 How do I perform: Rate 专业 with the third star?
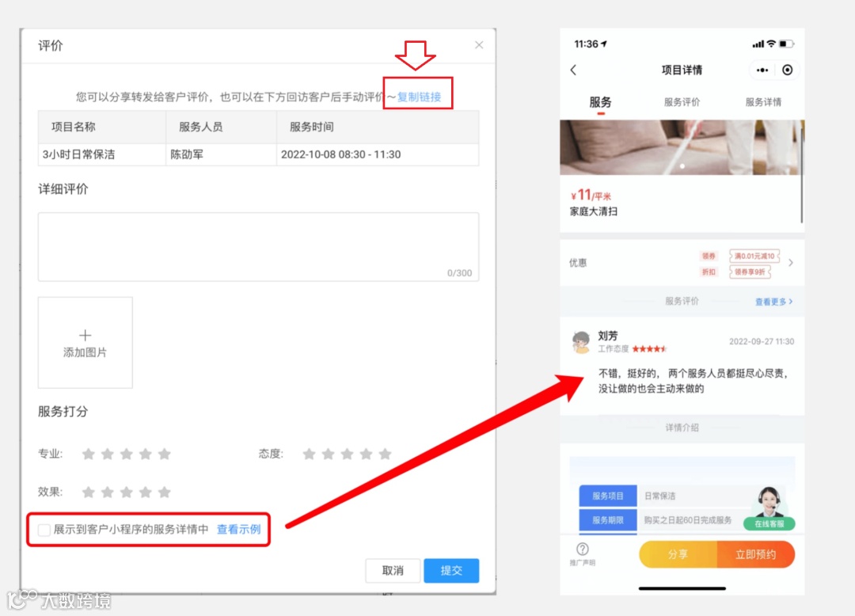[x=127, y=454]
